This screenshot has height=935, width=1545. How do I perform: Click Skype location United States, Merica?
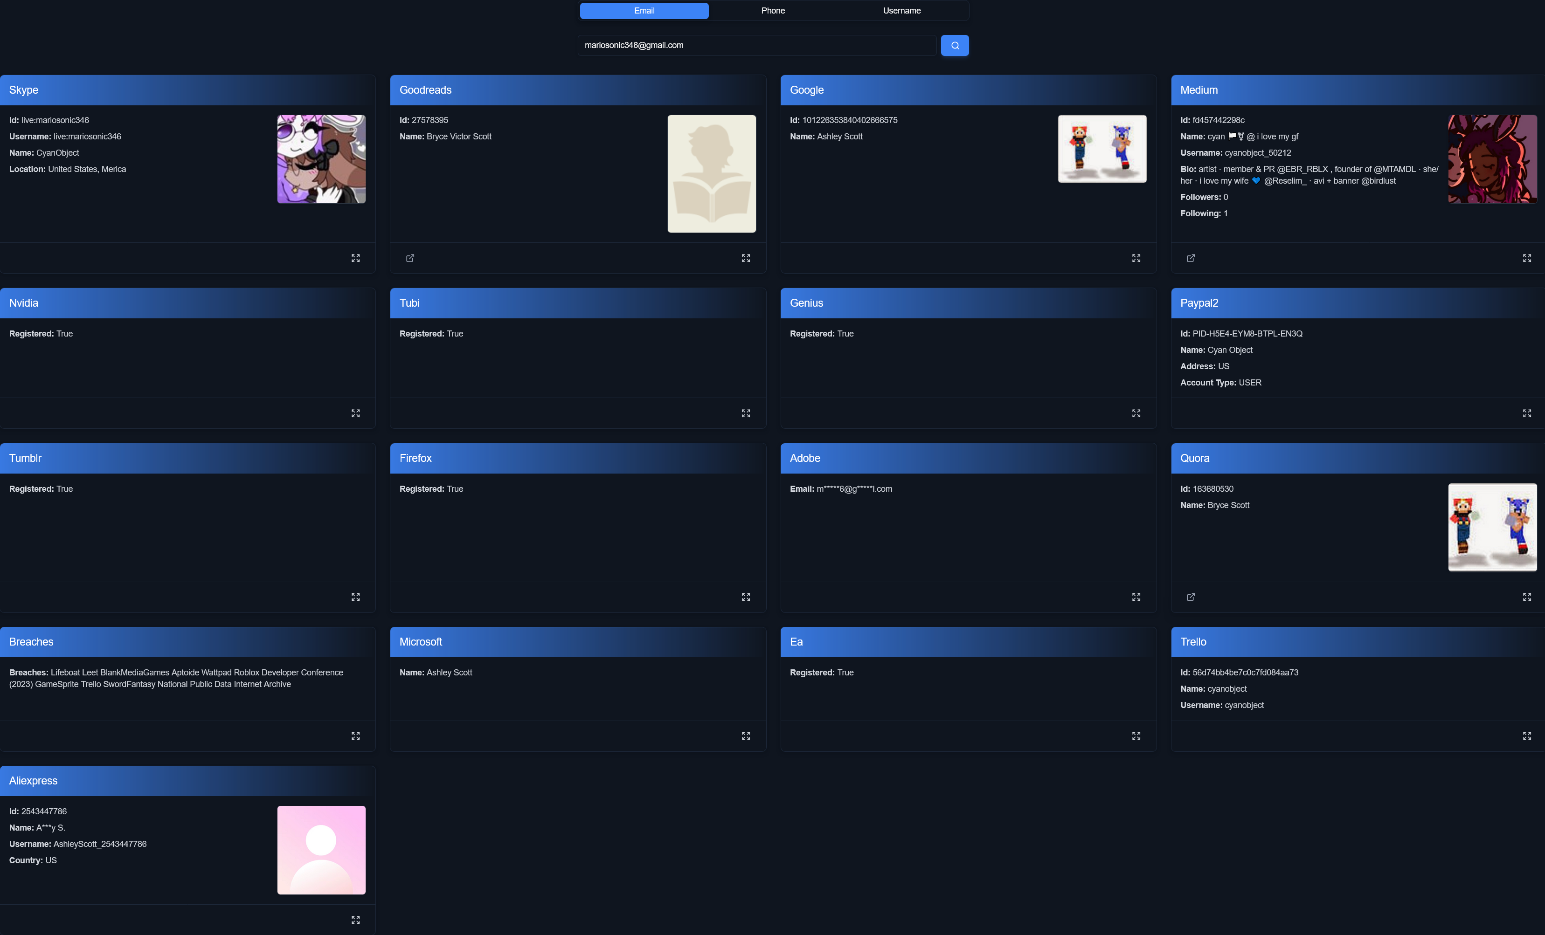68,169
